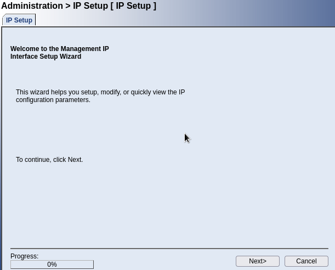Click the Welcome to the Management IP heading line
This screenshot has height=270, width=335.
tap(60, 49)
